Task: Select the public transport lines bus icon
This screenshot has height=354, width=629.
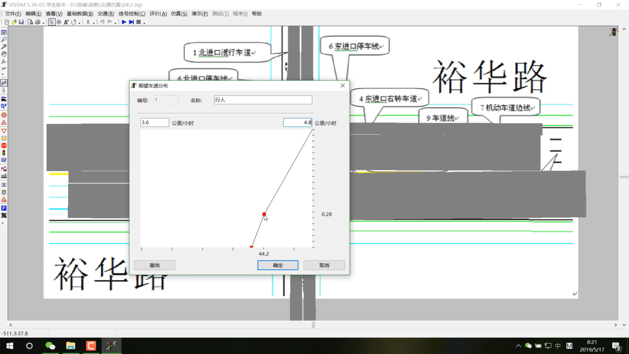Action: pos(4,177)
